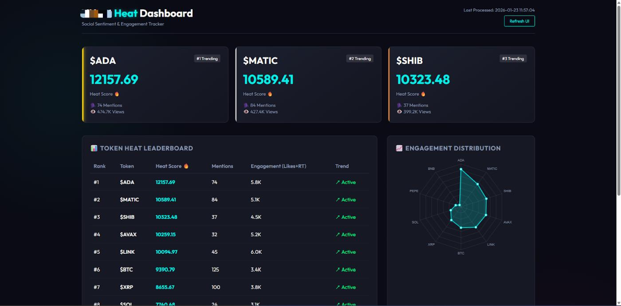Click the ADA data point on radar chart
621x306 pixels.
point(461,169)
